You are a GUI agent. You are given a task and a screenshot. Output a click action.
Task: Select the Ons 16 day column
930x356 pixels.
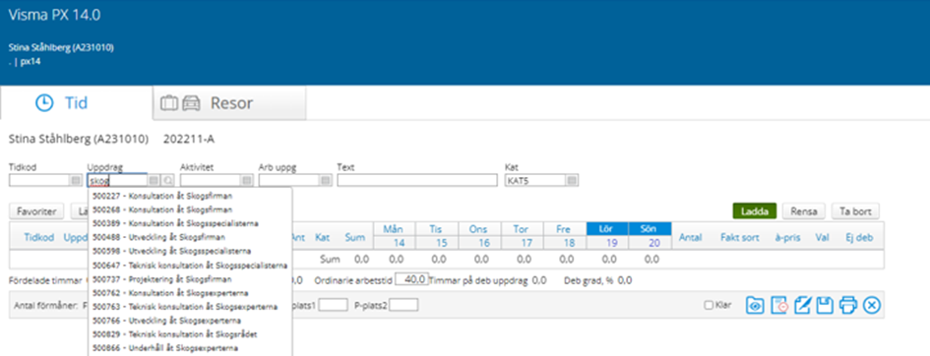point(481,236)
